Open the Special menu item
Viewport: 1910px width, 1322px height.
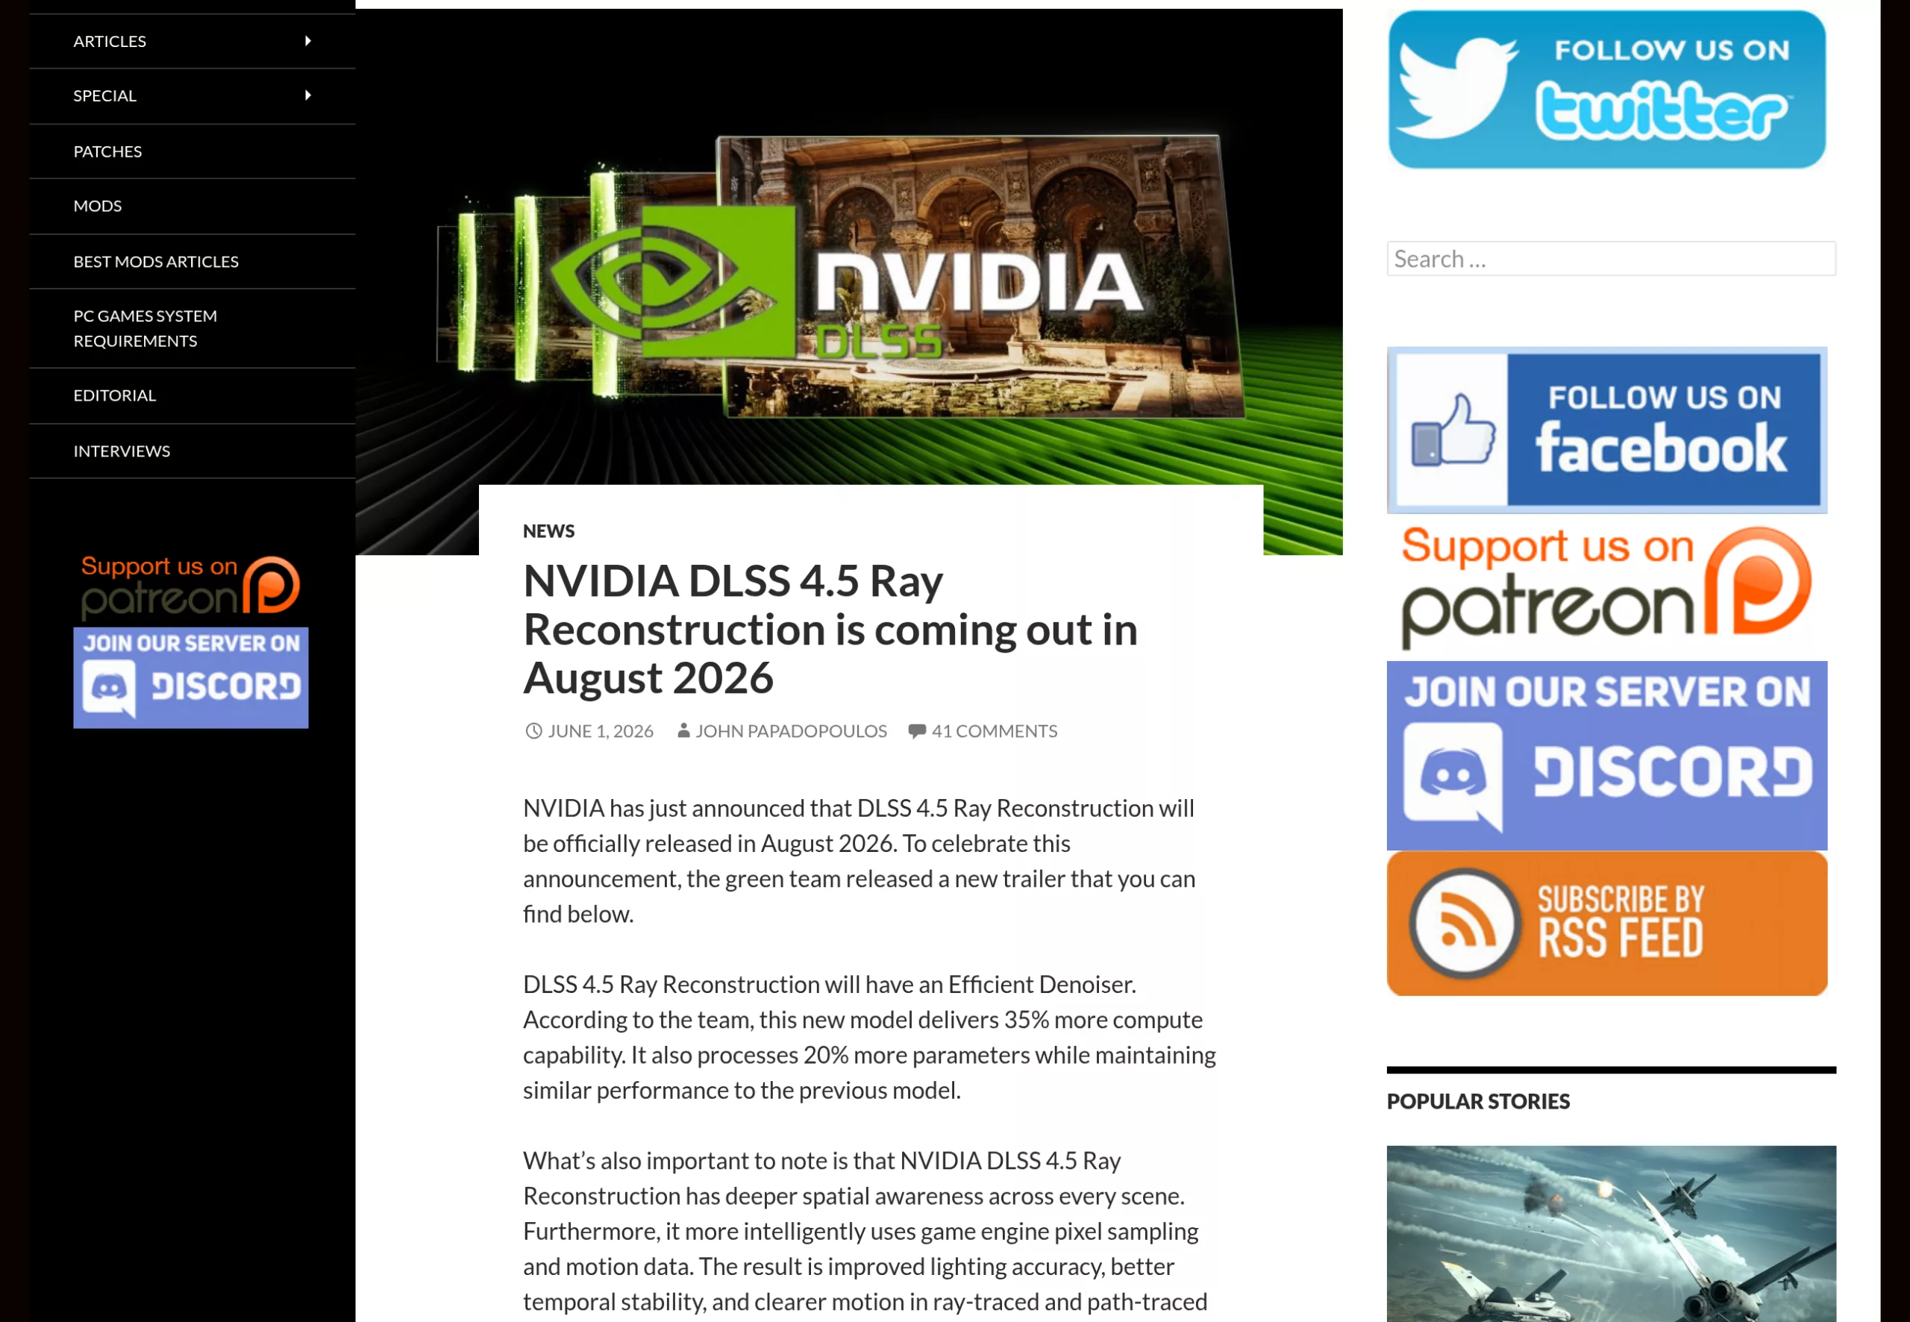pos(104,95)
